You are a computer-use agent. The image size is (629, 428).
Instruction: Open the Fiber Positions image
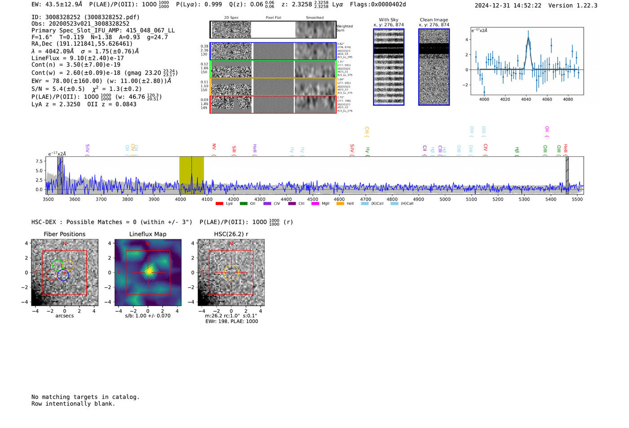[x=65, y=273]
